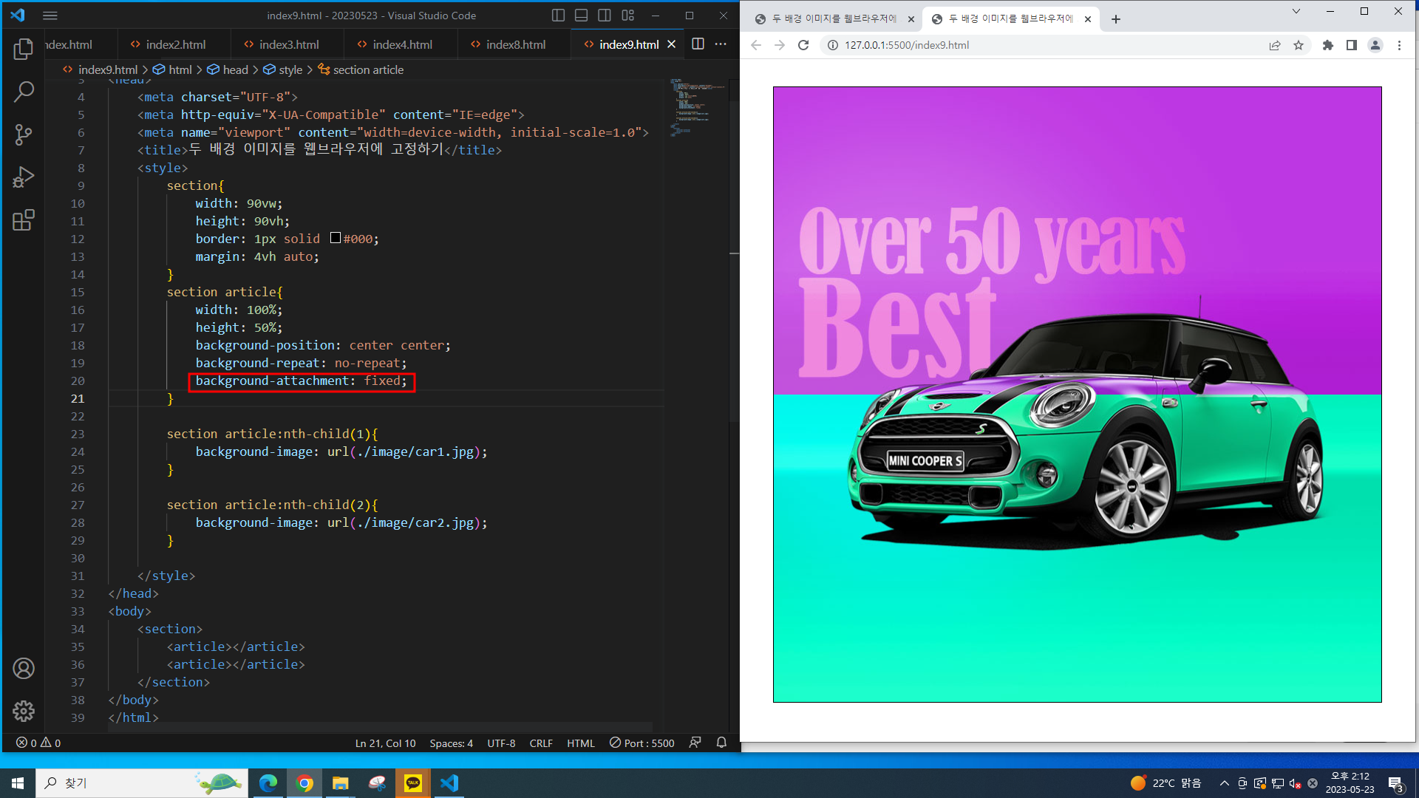
Task: Open Chrome three-dot menu
Action: [x=1399, y=45]
